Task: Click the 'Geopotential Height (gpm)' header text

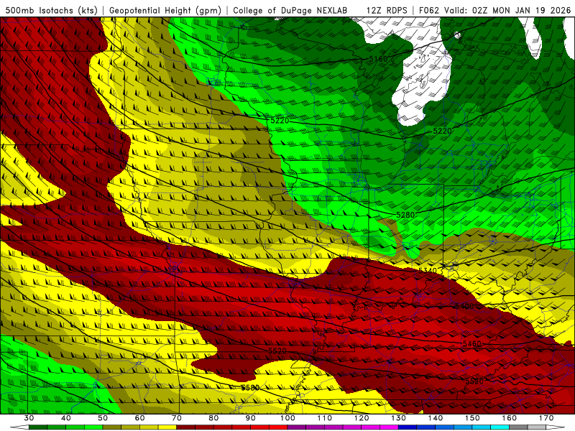Action: point(165,11)
